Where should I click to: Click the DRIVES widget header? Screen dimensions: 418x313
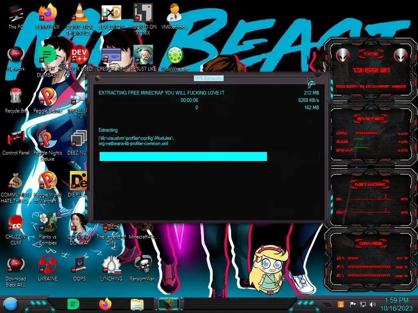click(x=371, y=243)
